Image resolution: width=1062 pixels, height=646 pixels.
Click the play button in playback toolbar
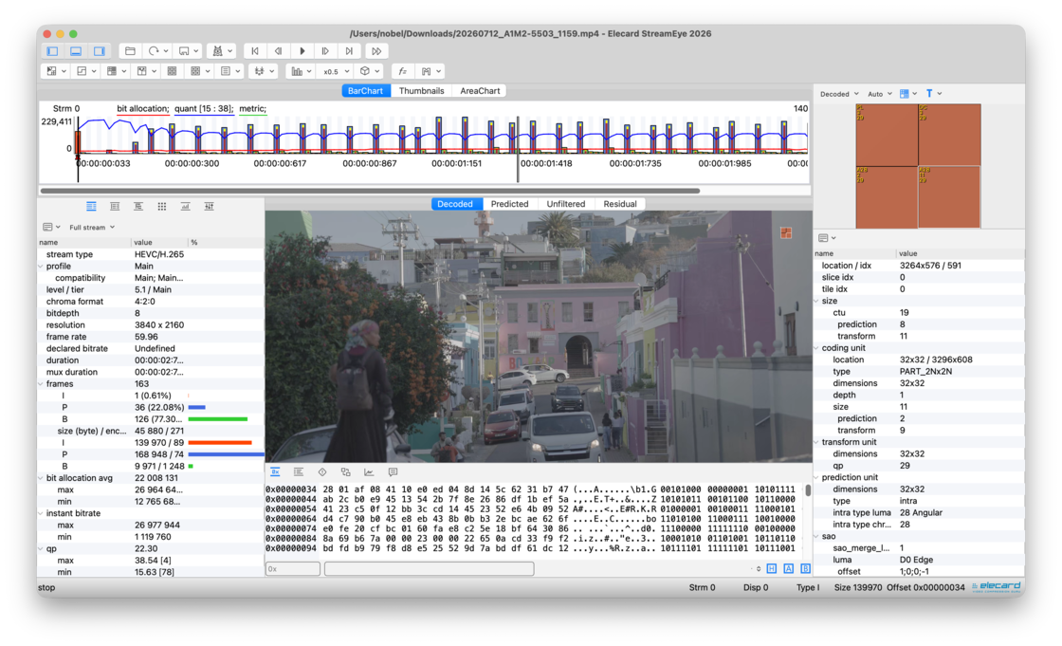click(x=302, y=51)
